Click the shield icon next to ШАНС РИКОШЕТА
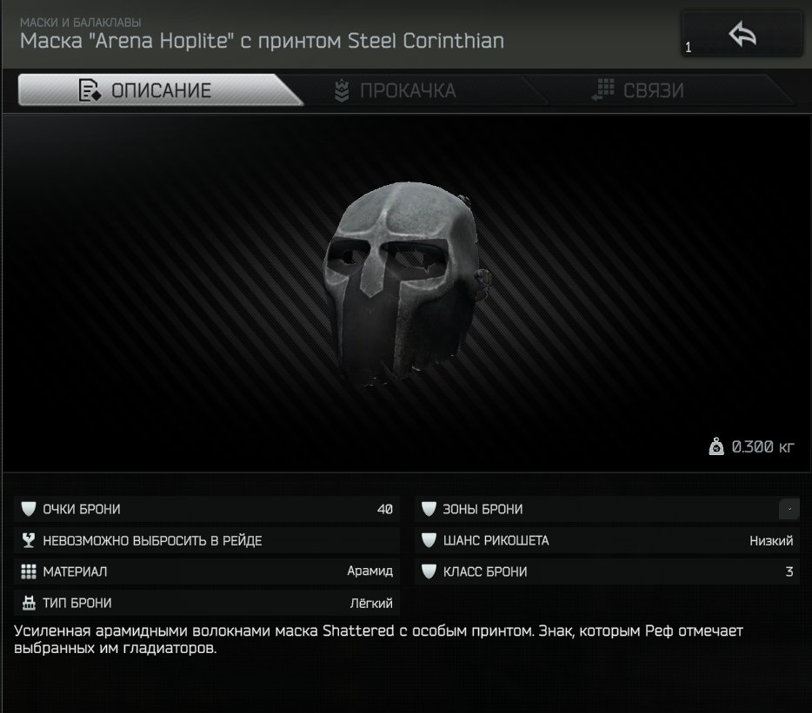The image size is (812, 713). click(429, 541)
